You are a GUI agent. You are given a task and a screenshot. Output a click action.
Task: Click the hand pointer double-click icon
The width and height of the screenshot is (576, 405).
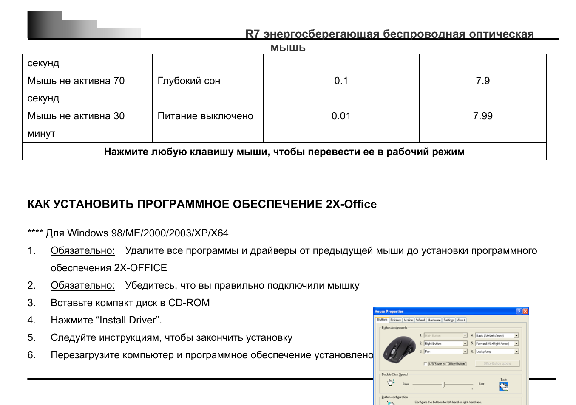coord(391,382)
